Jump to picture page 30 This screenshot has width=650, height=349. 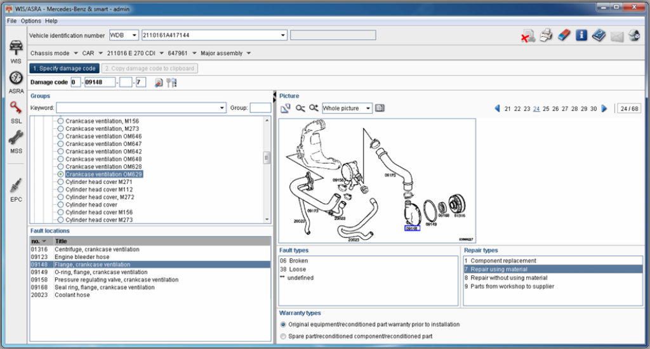pos(594,109)
